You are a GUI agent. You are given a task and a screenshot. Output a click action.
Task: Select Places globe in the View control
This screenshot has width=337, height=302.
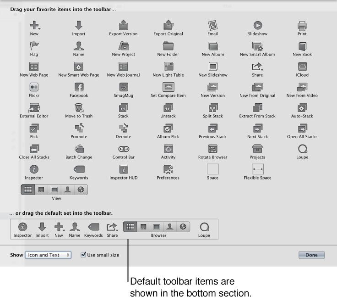(81, 190)
